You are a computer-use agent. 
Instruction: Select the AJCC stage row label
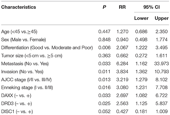(26, 80)
